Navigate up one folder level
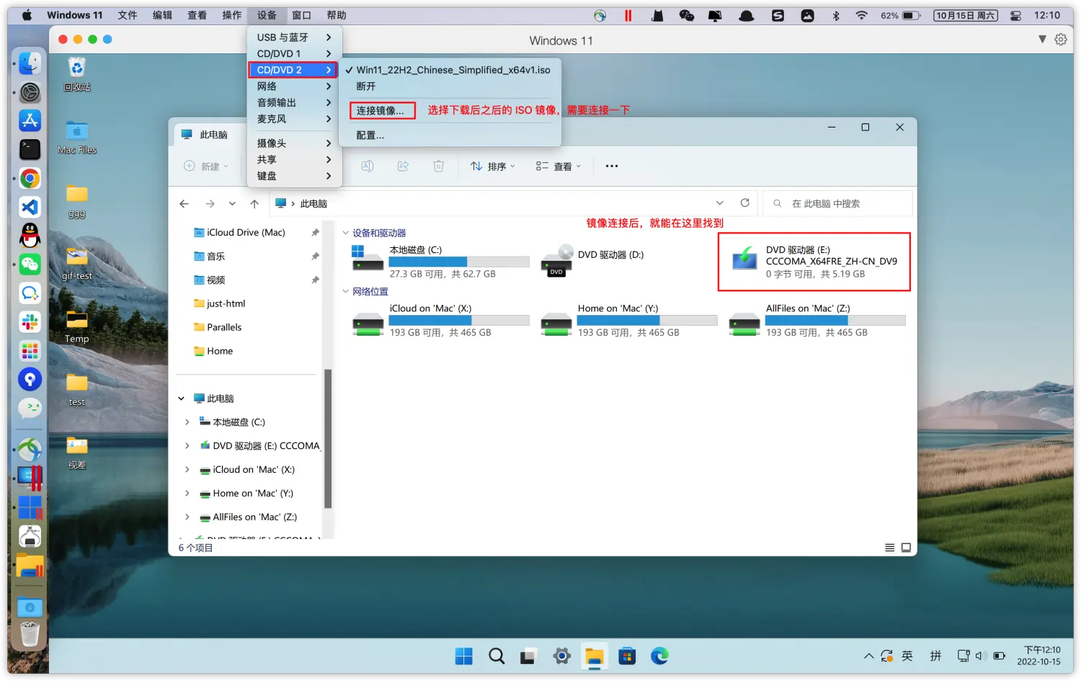This screenshot has width=1081, height=681. coord(254,204)
